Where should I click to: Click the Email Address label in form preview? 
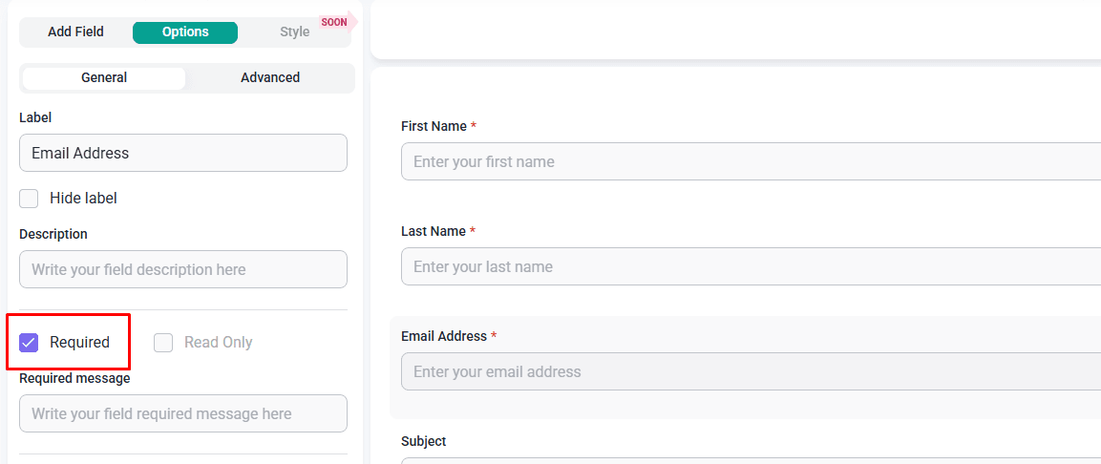coord(444,336)
